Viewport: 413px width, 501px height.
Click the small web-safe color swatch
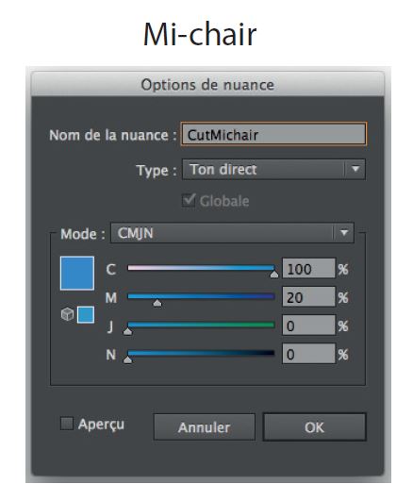pyautogui.click(x=86, y=315)
